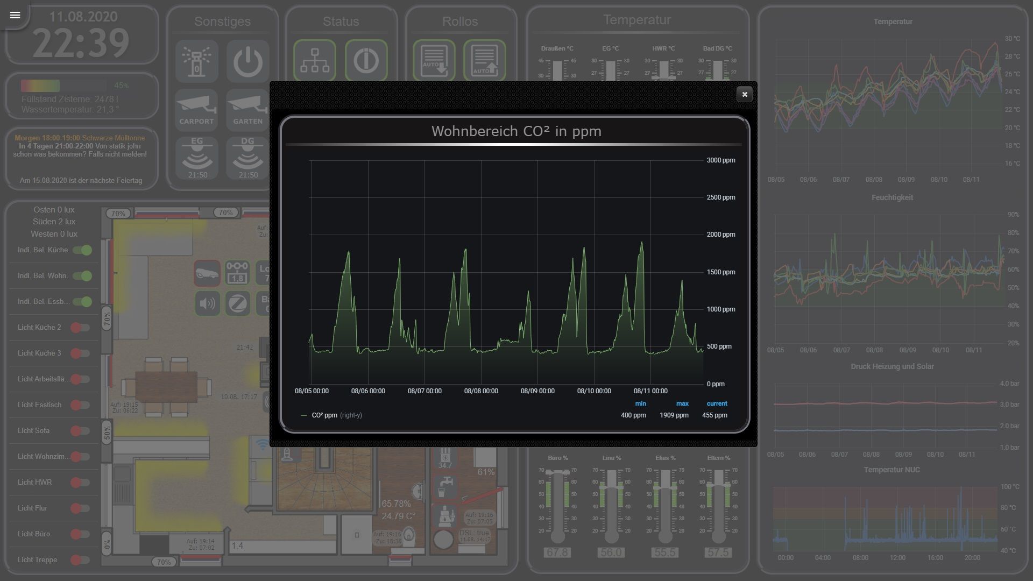This screenshot has width=1033, height=581.
Task: Toggle Indi. Bel. Wohn. switch
Action: 82,276
